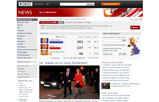
Task: Open the 'Choose one' battlegrounds dropdown
Action: pyautogui.click(x=112, y=54)
